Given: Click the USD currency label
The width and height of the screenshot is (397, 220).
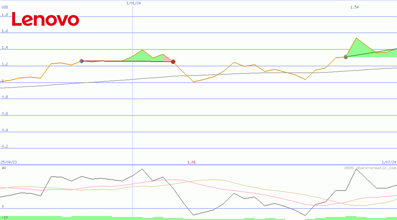Looking at the screenshot, I should pyautogui.click(x=5, y=7).
